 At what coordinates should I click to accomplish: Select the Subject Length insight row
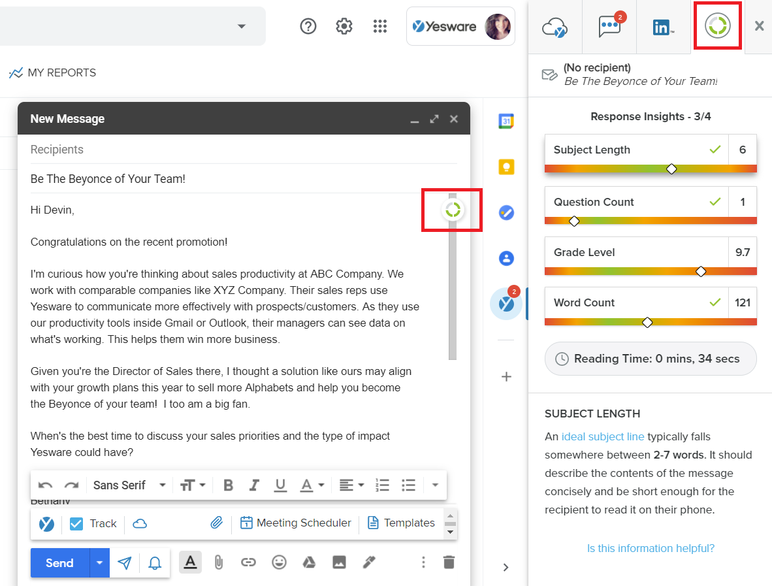click(651, 153)
